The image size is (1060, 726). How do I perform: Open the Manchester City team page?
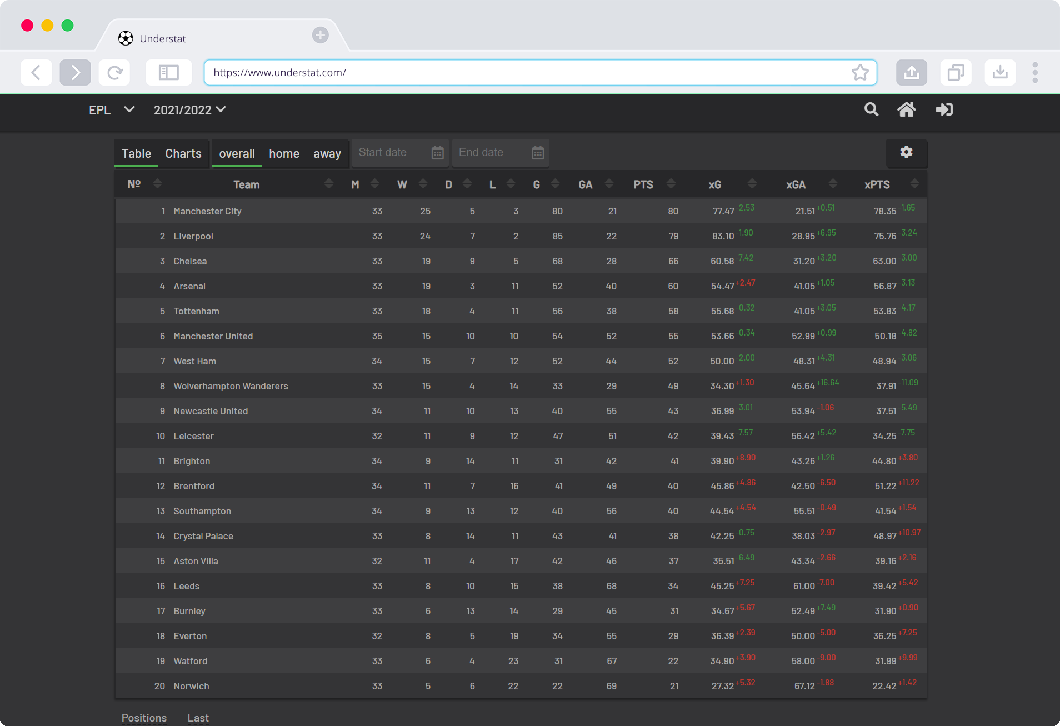207,211
